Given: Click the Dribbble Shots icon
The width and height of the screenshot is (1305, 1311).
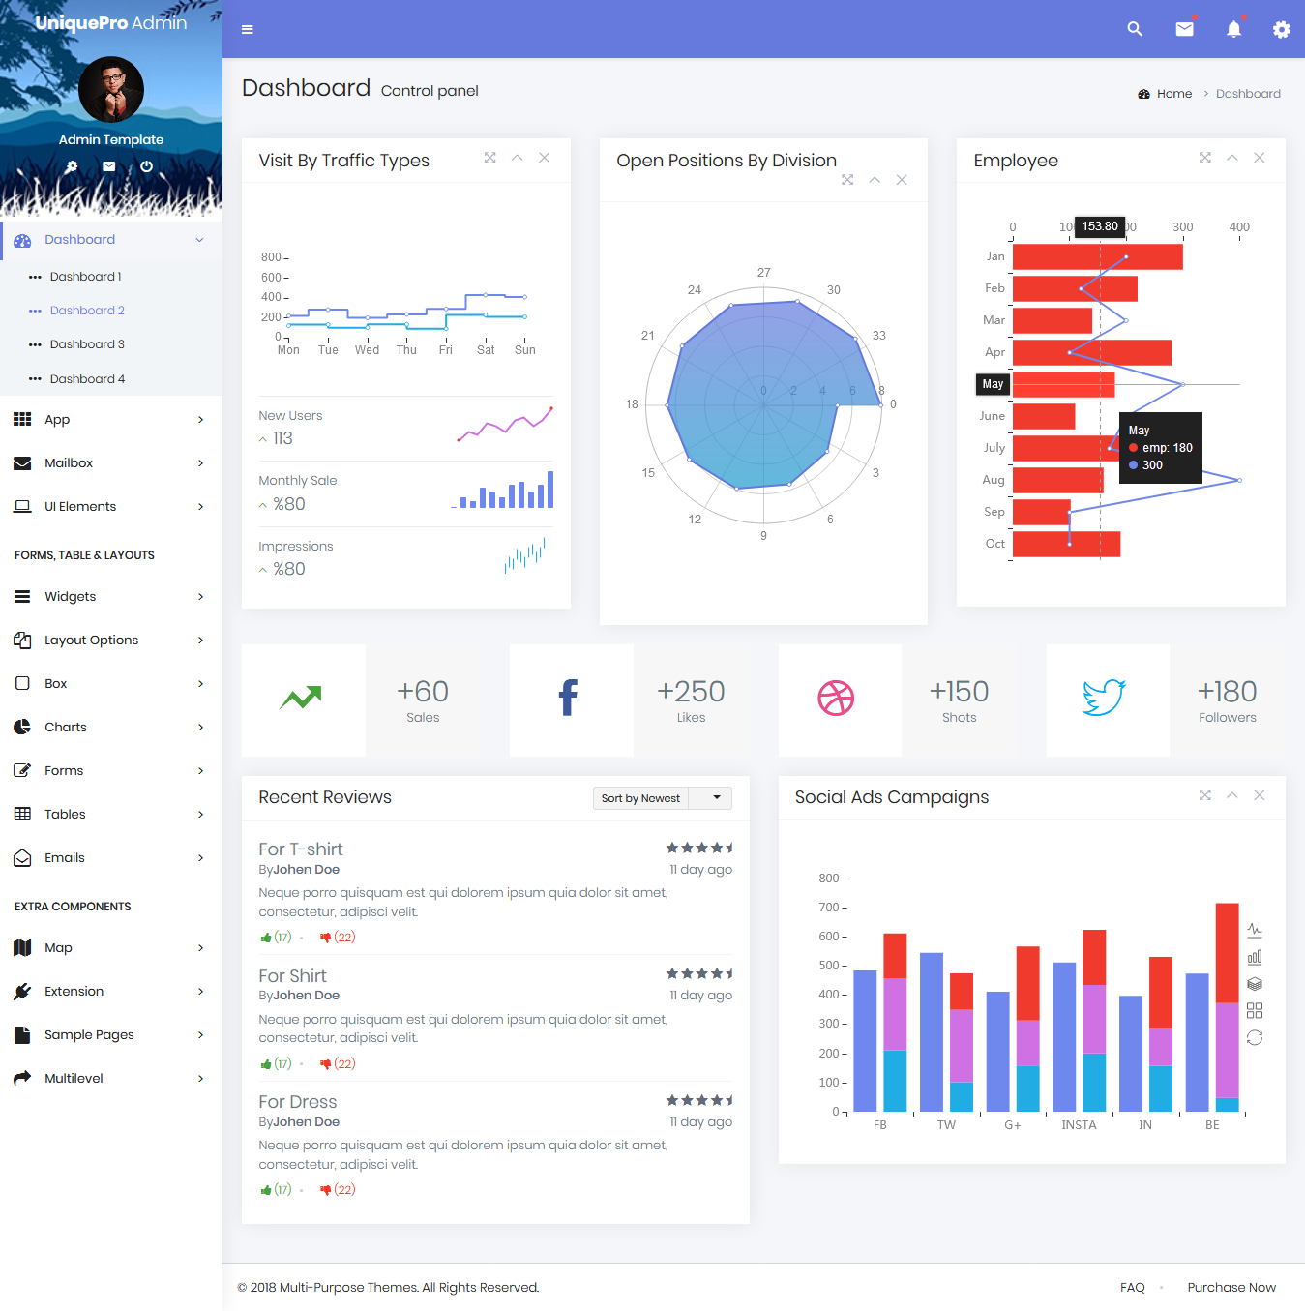Looking at the screenshot, I should pyautogui.click(x=836, y=698).
